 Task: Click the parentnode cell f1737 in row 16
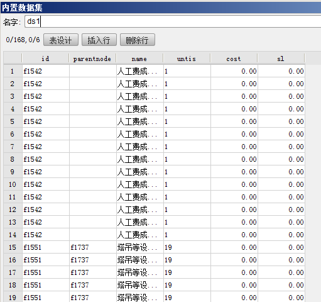(x=93, y=260)
